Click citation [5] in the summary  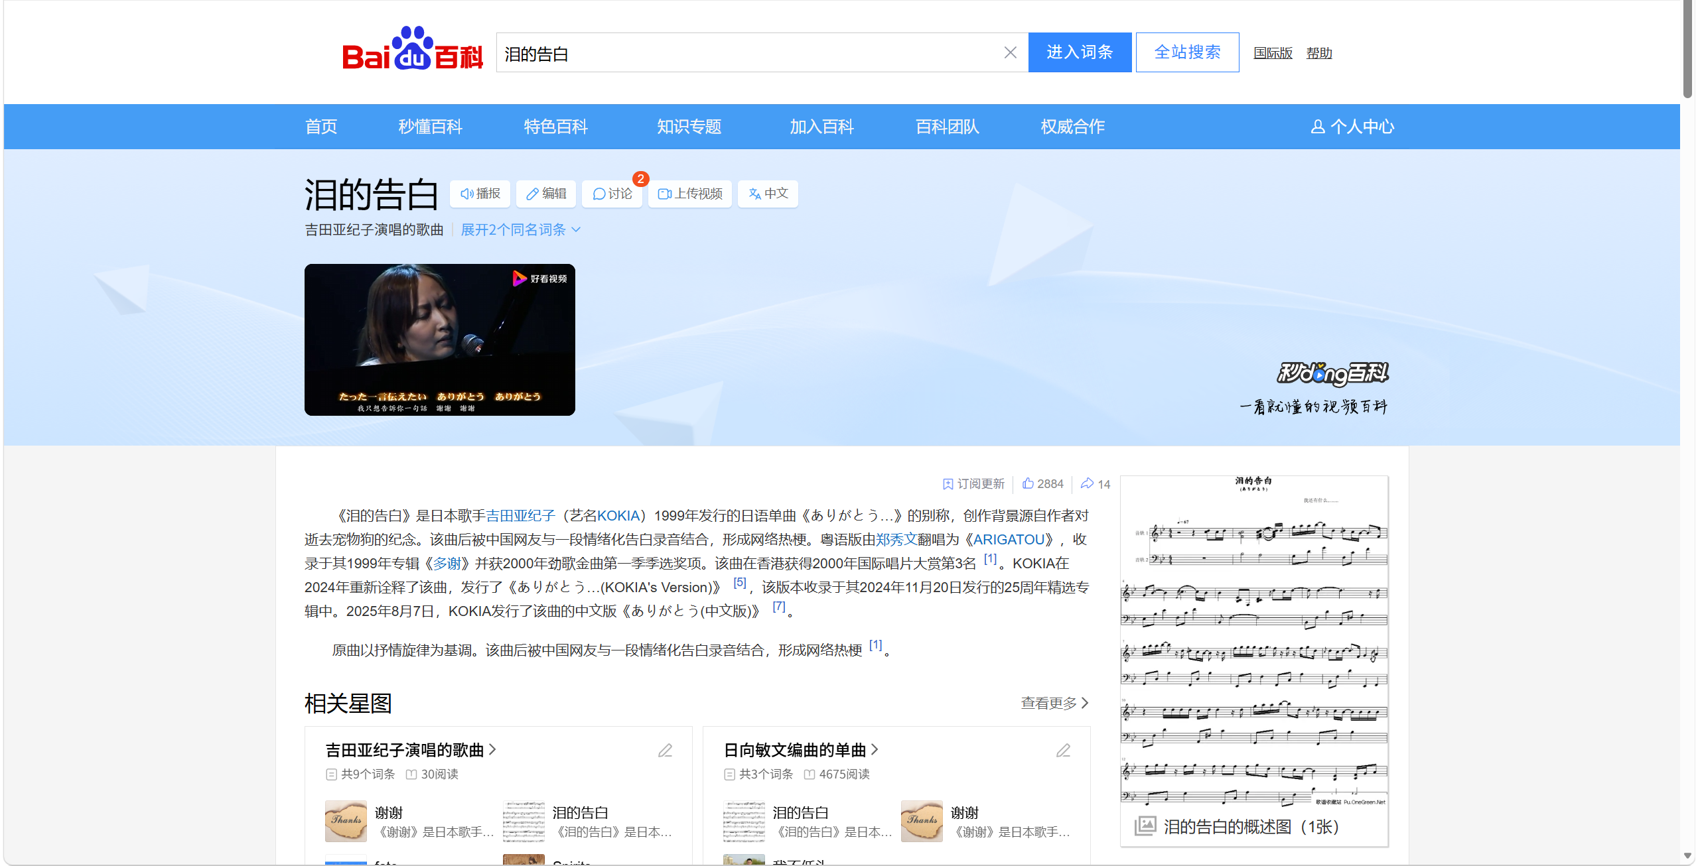(739, 583)
